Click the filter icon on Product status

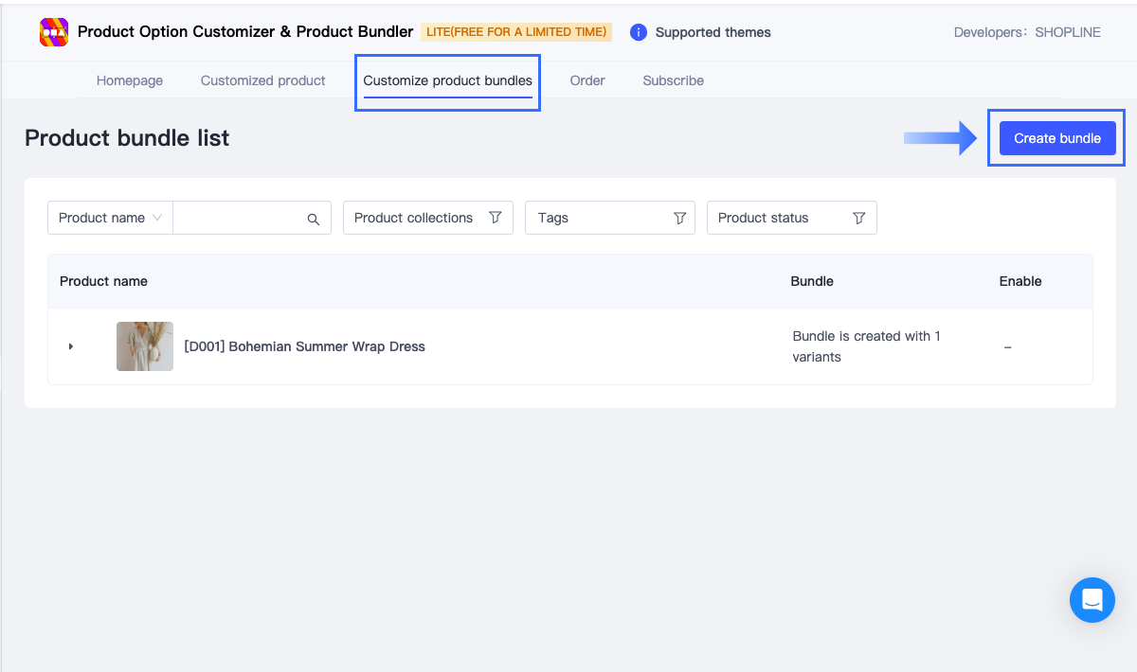(x=858, y=218)
